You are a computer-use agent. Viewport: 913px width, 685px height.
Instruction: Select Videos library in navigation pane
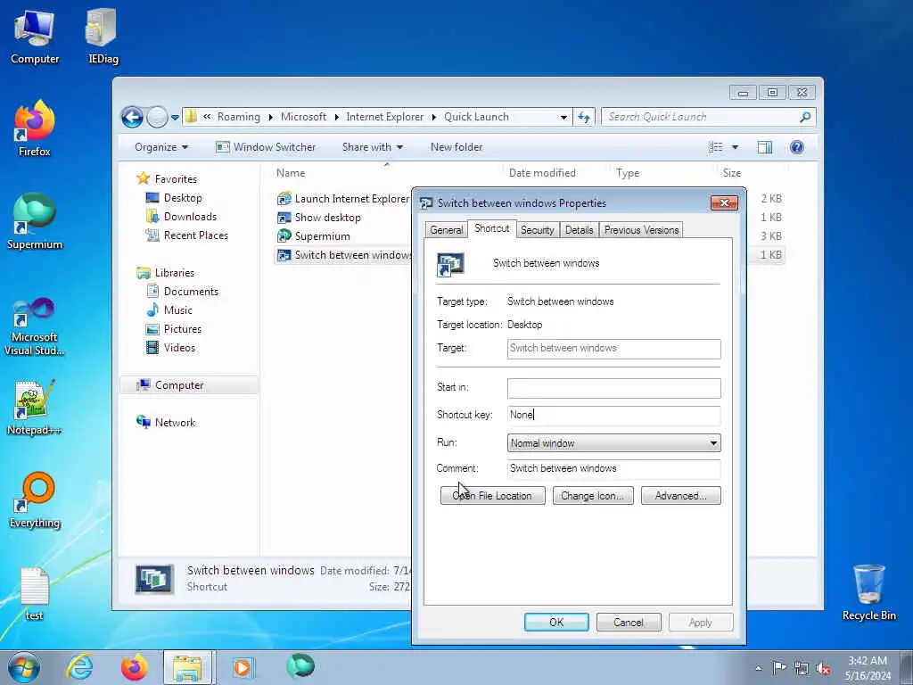(170, 348)
